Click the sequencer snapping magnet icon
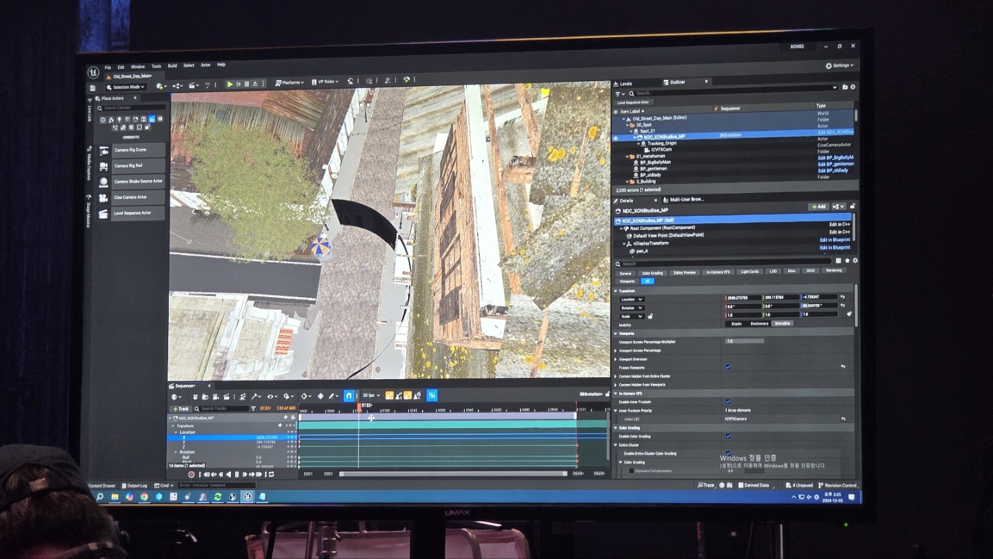The height and width of the screenshot is (559, 993). (x=349, y=396)
